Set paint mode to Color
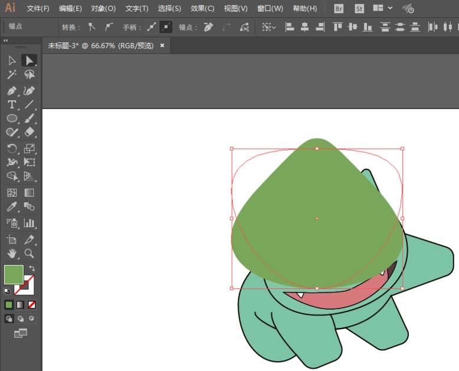 9,305
